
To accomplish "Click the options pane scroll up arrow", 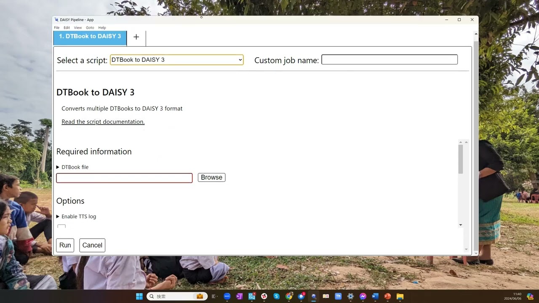I will click(x=461, y=142).
